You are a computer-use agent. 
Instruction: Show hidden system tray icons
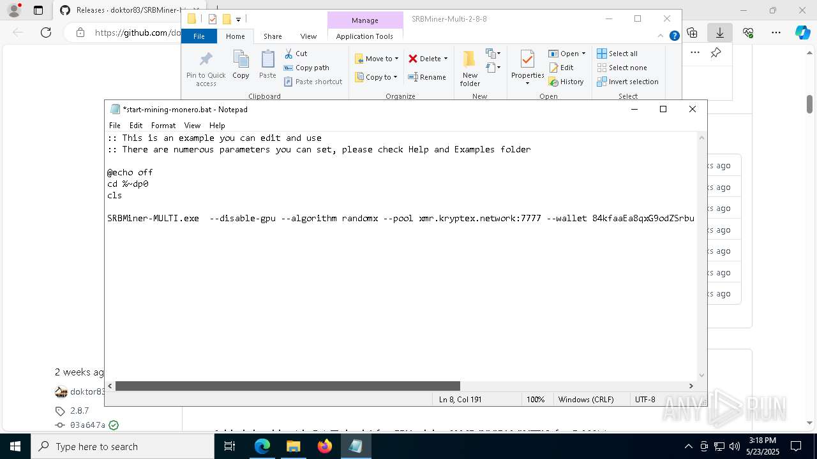tap(688, 446)
